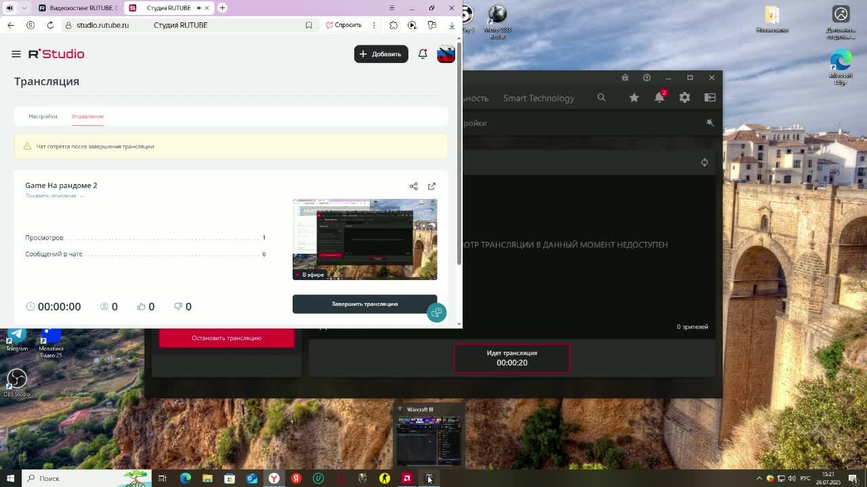Screen dimensions: 867x487
Task: Refresh the stream preview in the dark app
Action: point(704,162)
